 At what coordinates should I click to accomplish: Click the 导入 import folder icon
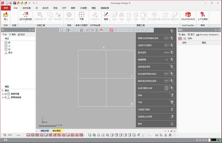pos(6,14)
